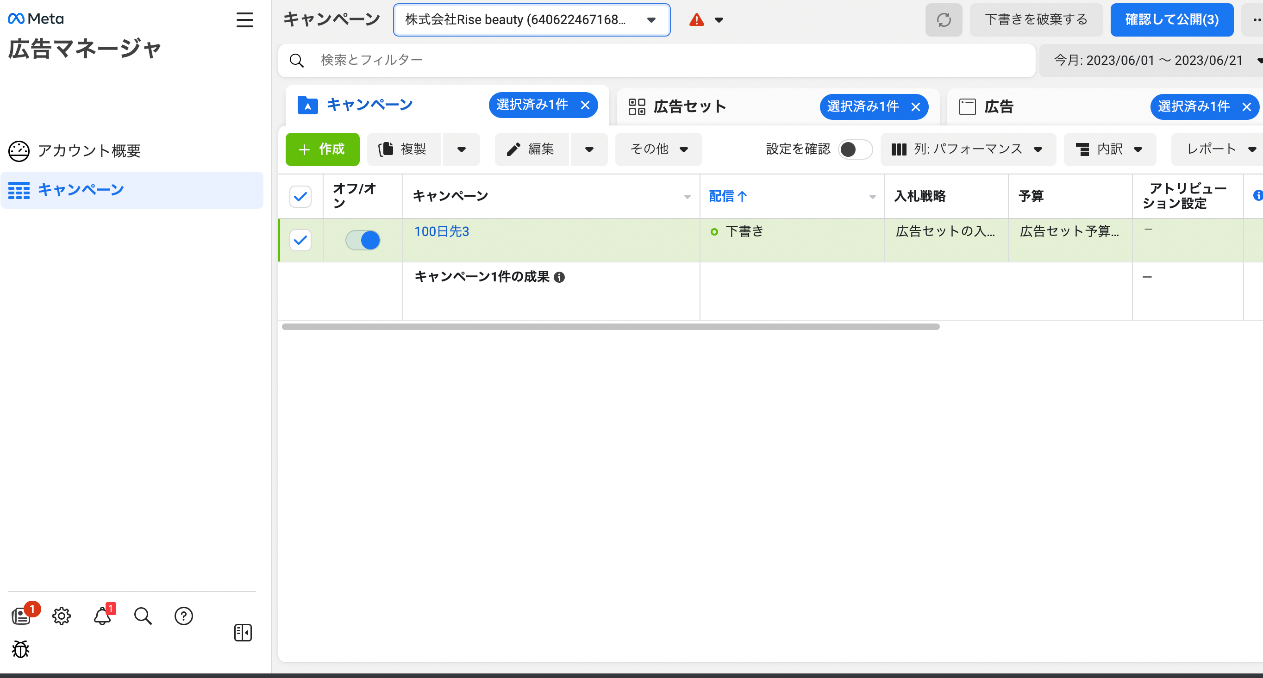1263x678 pixels.
Task: Open the hamburger menu icon
Action: click(x=244, y=19)
